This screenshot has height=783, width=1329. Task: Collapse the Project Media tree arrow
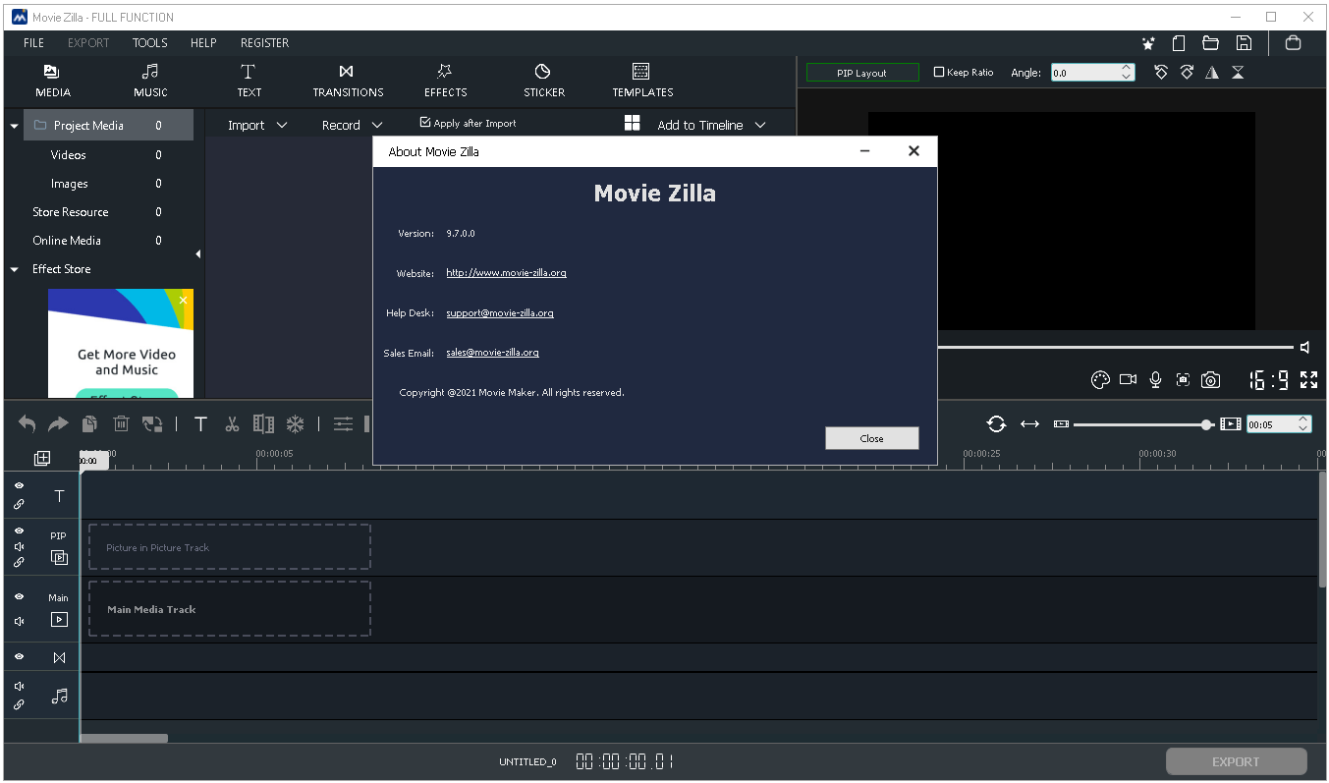point(14,126)
